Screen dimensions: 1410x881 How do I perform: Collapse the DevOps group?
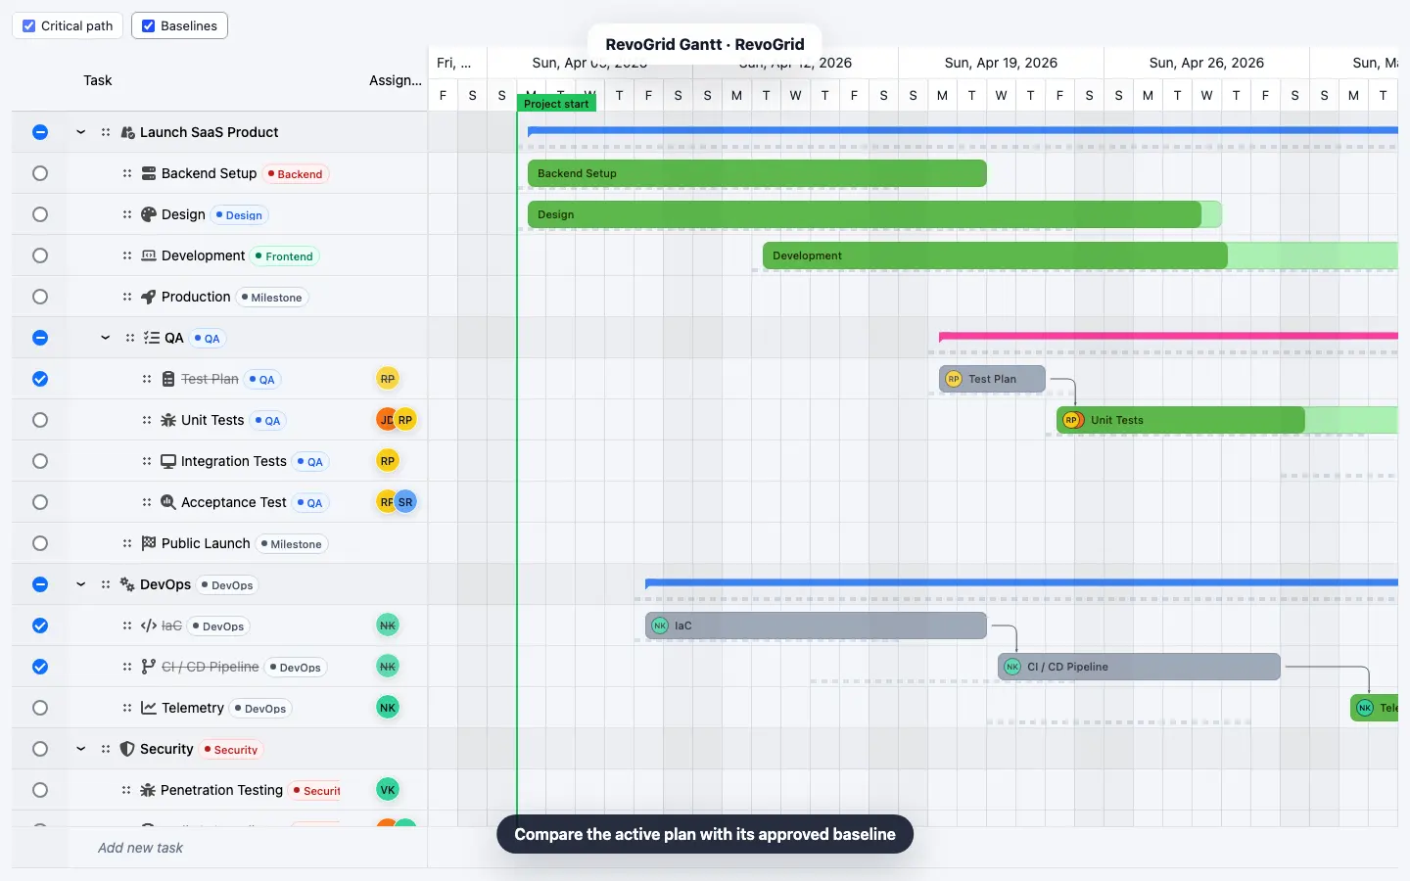81,584
